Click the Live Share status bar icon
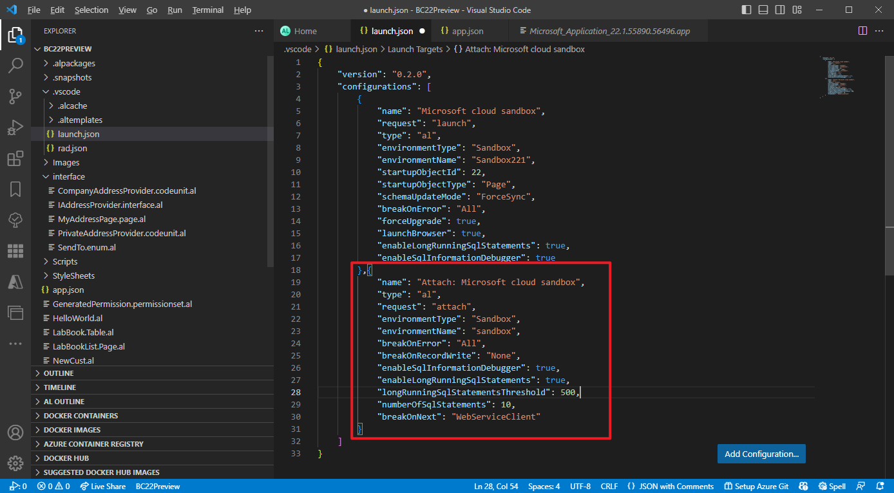Viewport: 894px width, 493px height. 102,486
